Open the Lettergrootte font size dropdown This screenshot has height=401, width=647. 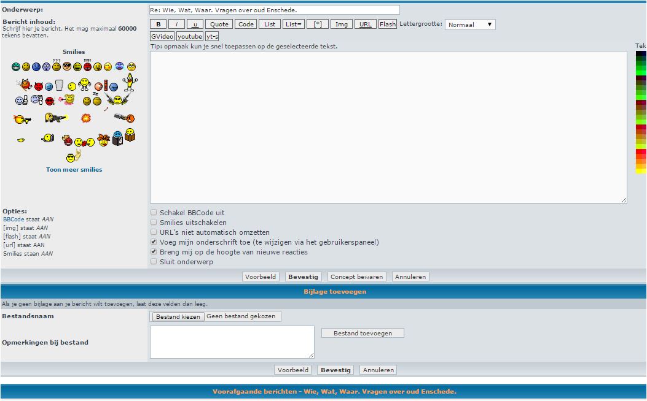click(470, 25)
